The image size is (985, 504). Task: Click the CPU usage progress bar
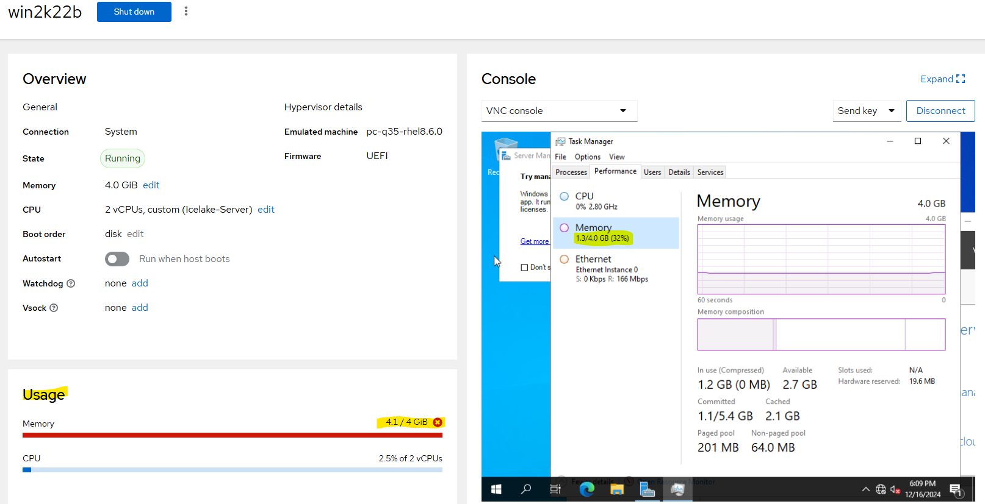(x=233, y=470)
